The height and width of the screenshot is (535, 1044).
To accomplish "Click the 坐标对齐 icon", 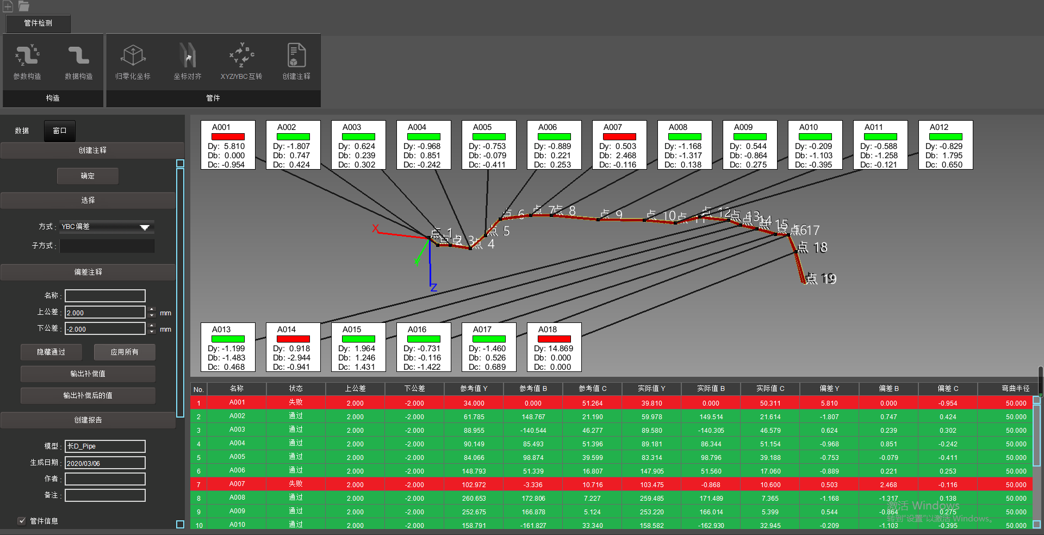I will [x=188, y=57].
